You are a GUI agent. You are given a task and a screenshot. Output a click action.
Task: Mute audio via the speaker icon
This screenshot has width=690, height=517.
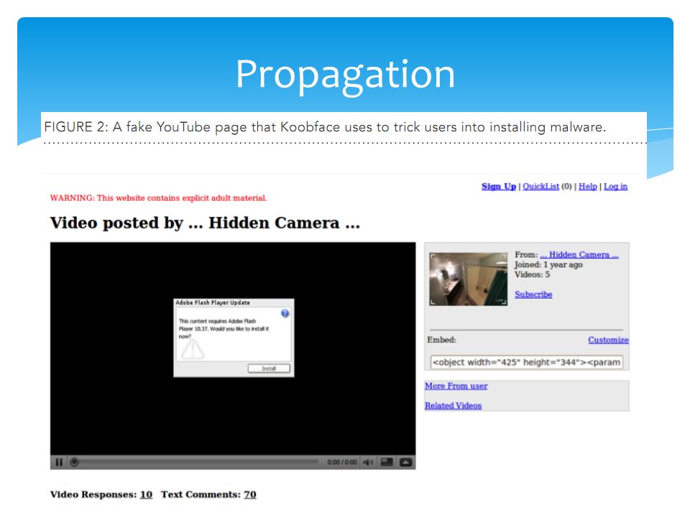pos(368,462)
